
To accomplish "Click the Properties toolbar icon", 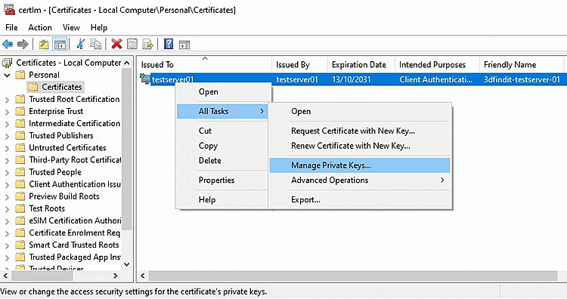I will point(132,45).
